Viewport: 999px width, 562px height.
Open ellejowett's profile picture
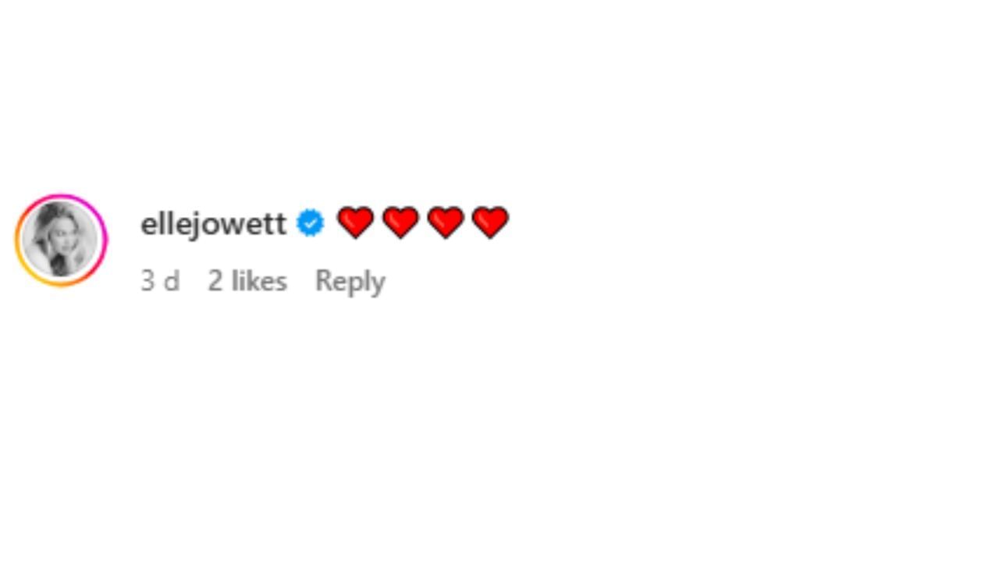[x=61, y=240]
